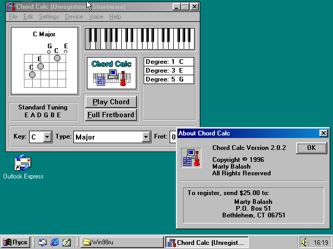Click the C Major chord title
The height and width of the screenshot is (249, 333).
point(44,34)
